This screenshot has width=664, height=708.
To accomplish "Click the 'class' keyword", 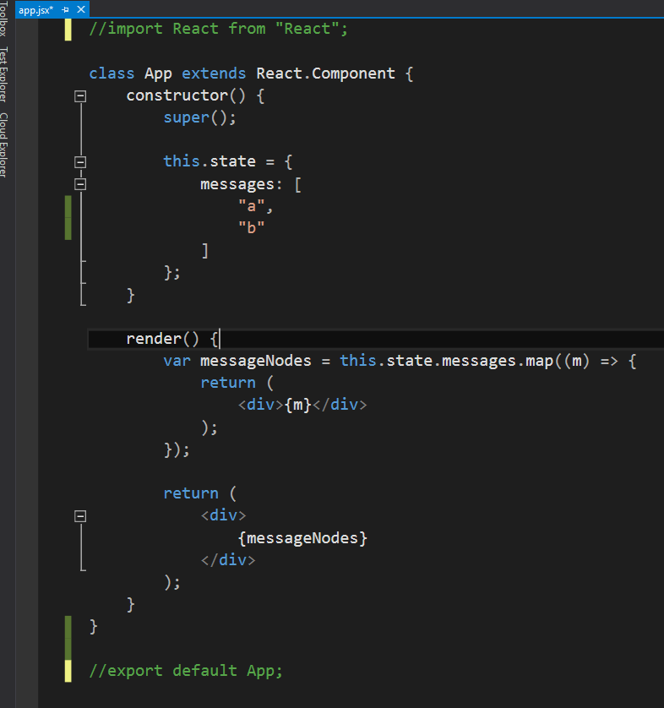I will coord(112,74).
